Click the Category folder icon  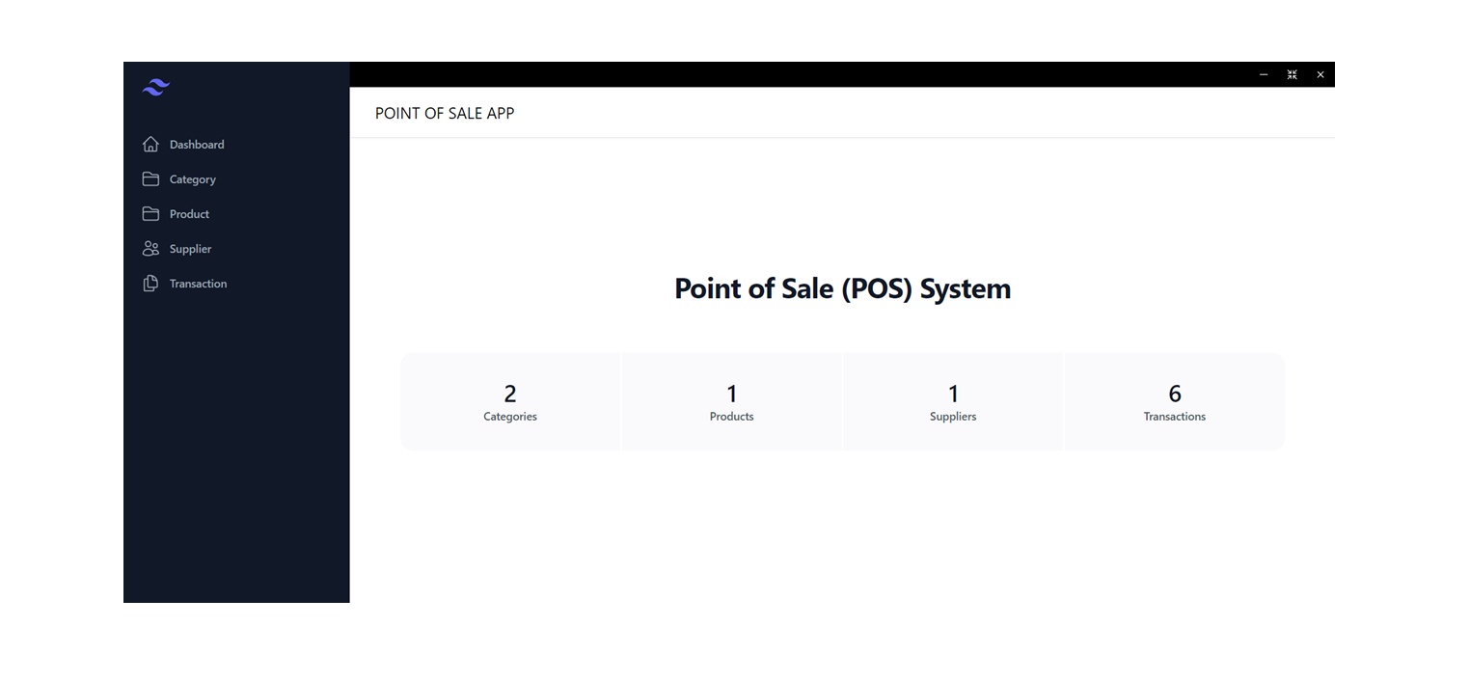point(150,179)
